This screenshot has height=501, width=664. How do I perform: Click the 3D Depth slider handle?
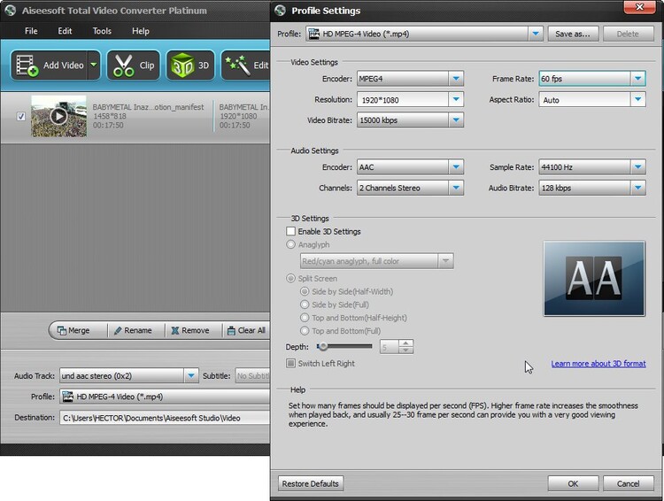(322, 346)
